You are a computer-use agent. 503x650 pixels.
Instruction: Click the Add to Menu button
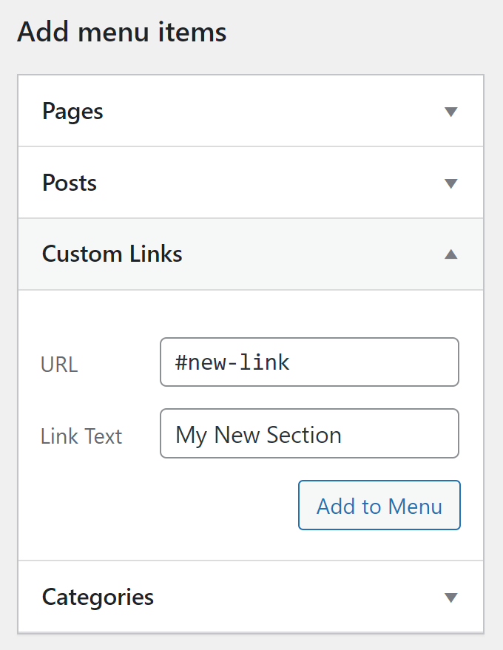[x=379, y=506]
